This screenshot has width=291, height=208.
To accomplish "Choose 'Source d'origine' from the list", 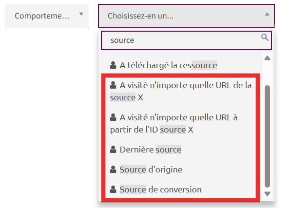I will (181, 170).
